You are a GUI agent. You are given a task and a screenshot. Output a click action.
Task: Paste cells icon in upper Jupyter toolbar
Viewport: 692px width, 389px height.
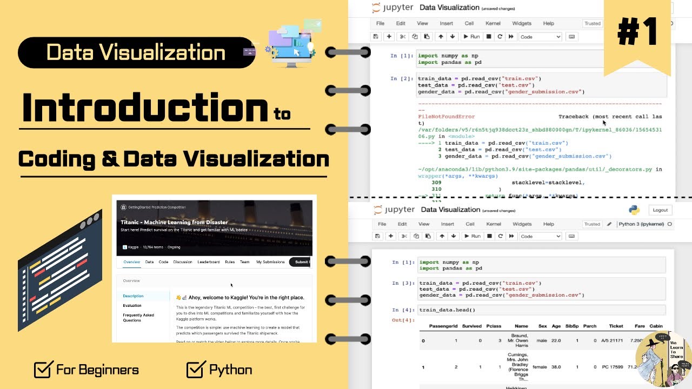click(427, 37)
